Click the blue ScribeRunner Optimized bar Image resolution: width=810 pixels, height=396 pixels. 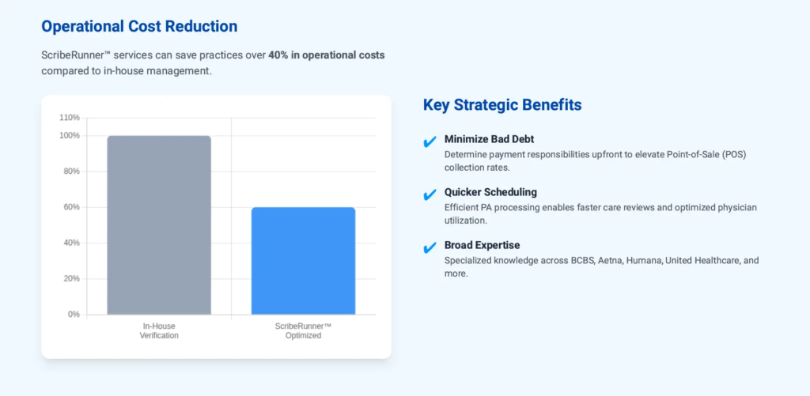pos(303,261)
